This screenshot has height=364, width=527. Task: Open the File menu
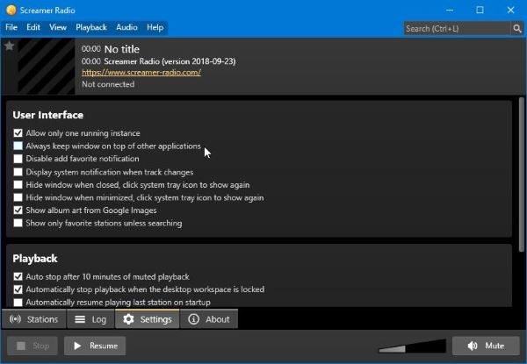tap(11, 27)
